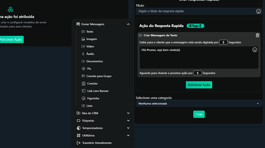Screen dimensions: 265x148
Task: Select the Imagem message option
Action: pyautogui.click(x=91, y=39)
